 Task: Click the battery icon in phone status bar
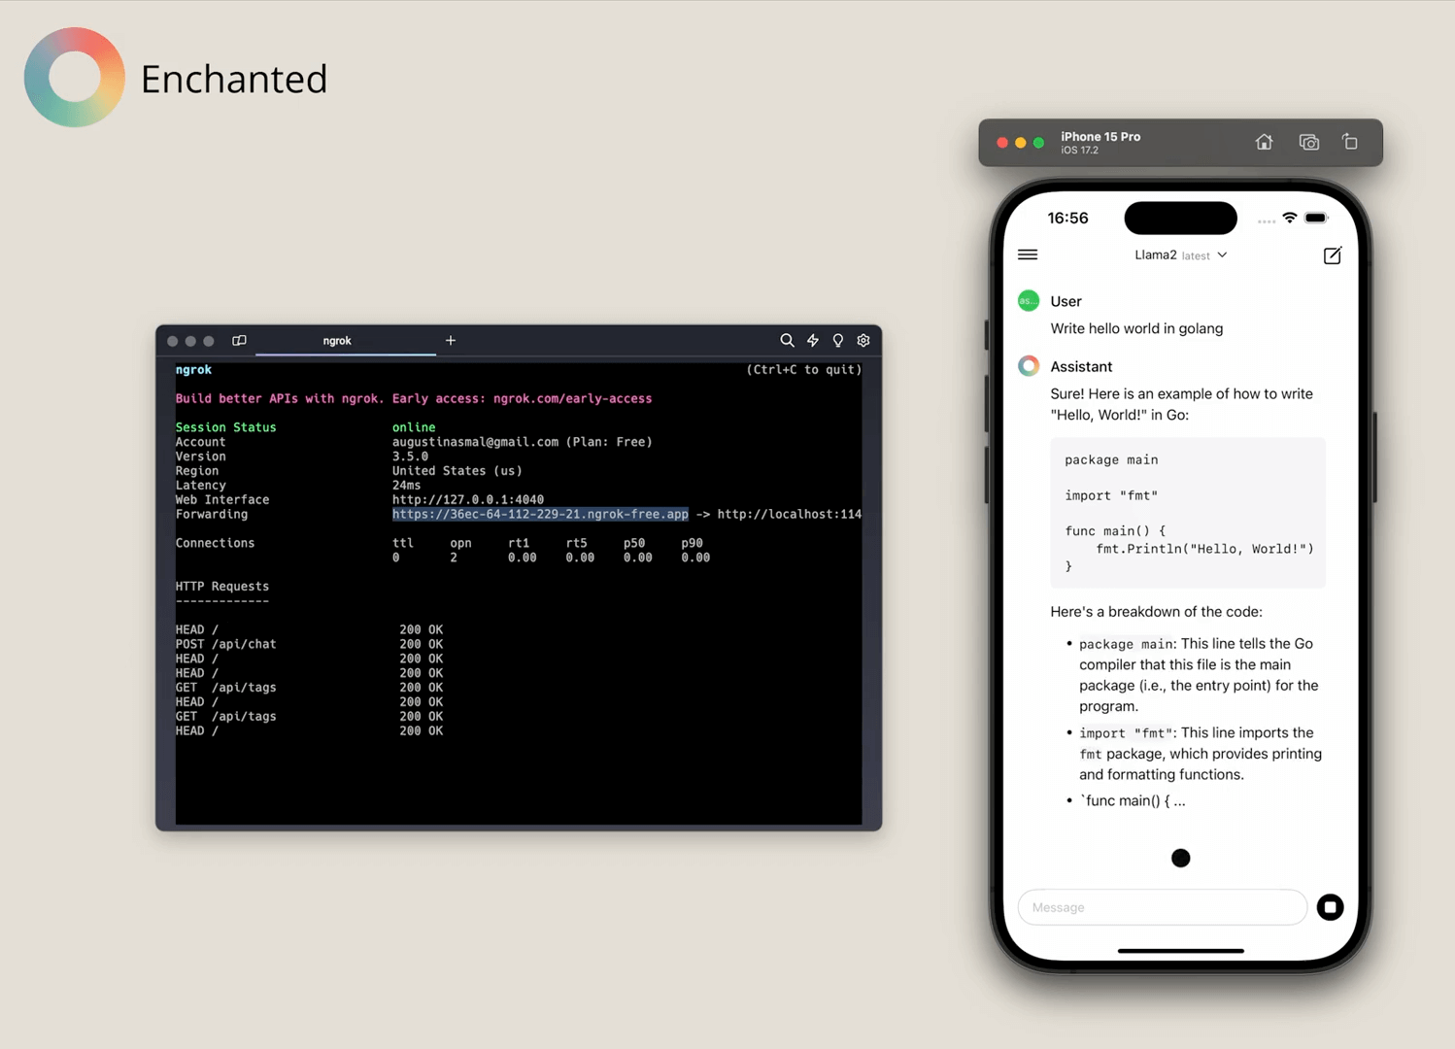click(1316, 218)
